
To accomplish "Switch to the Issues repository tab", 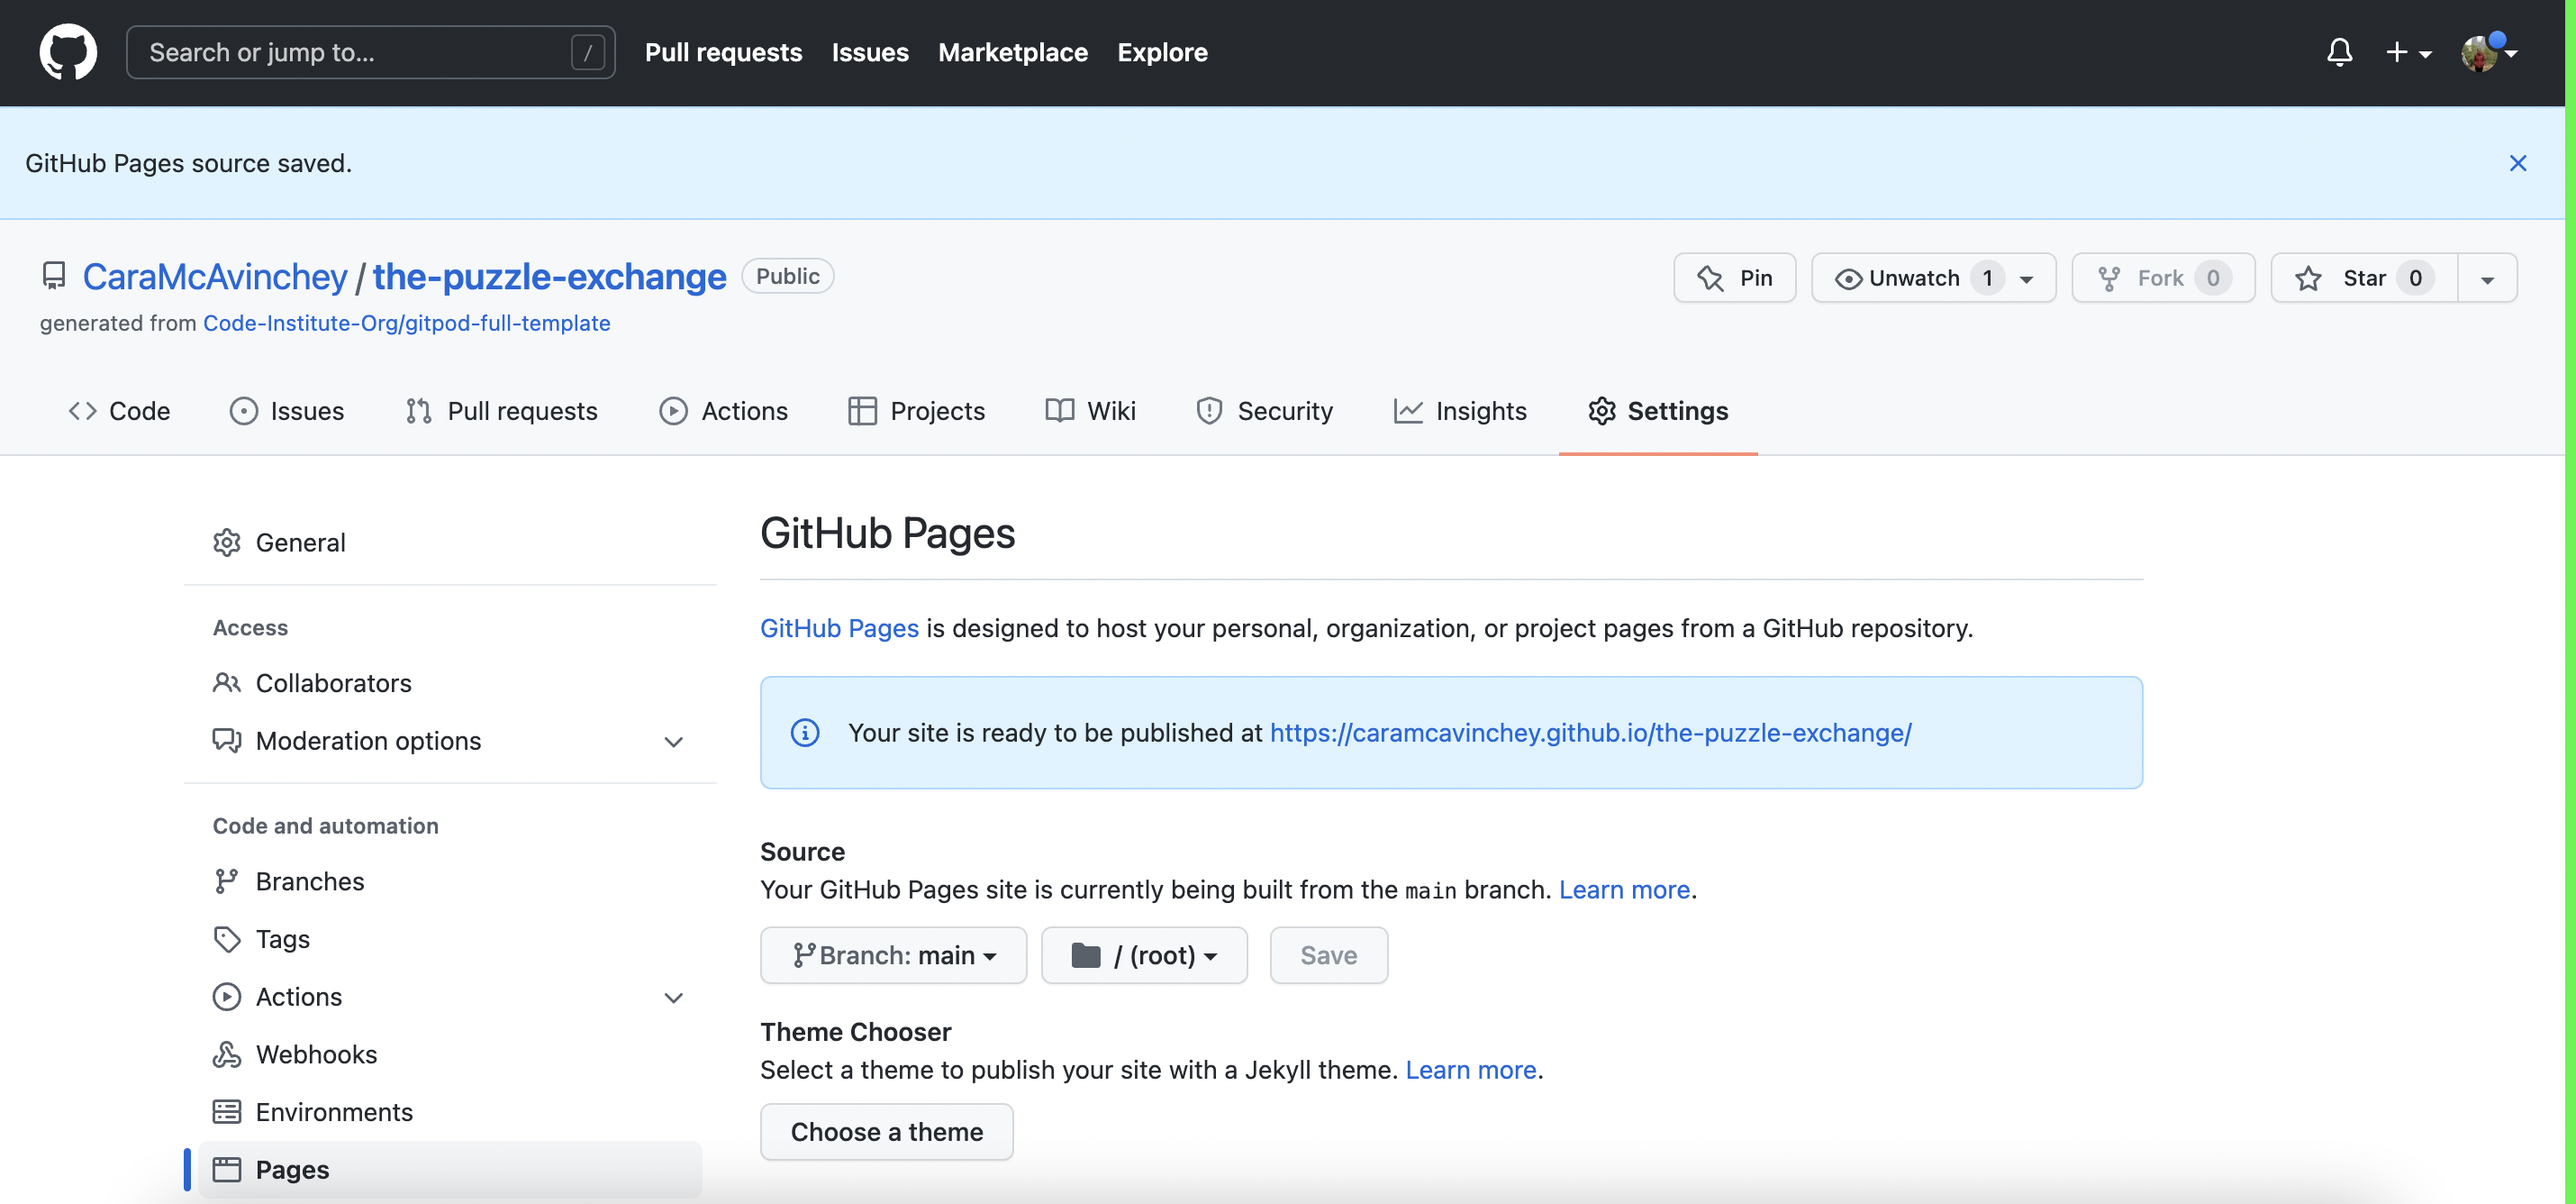I will [286, 410].
